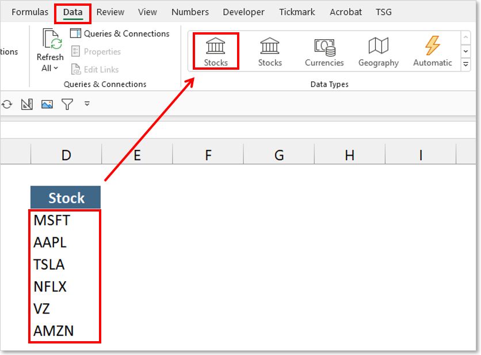Click column header F to select it
481x355 pixels.
[x=208, y=154]
